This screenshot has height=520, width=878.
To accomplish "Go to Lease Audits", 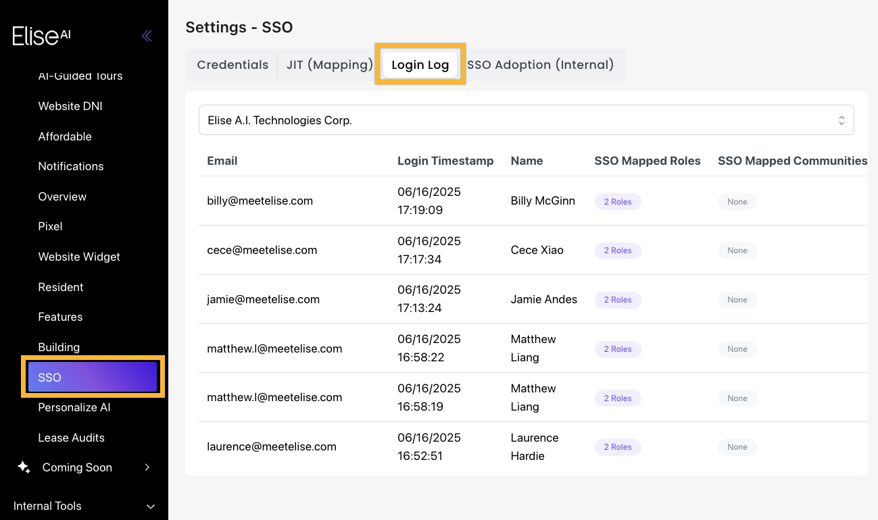I will pos(72,438).
